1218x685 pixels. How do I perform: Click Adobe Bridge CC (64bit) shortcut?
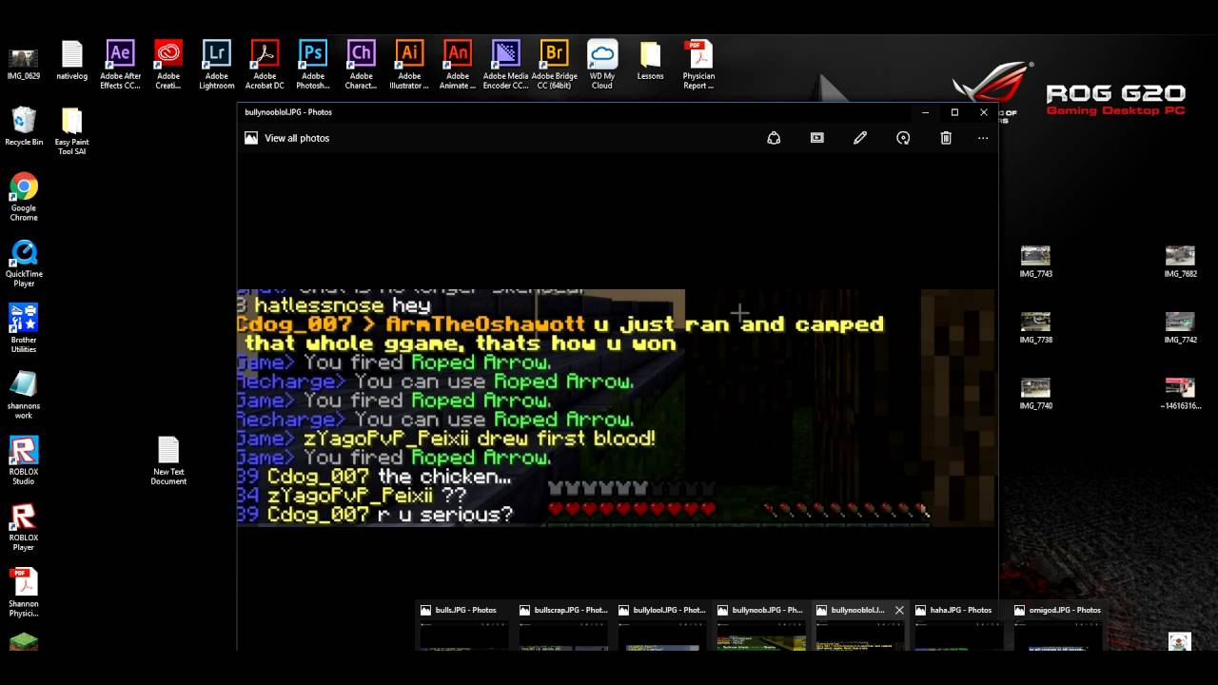554,65
